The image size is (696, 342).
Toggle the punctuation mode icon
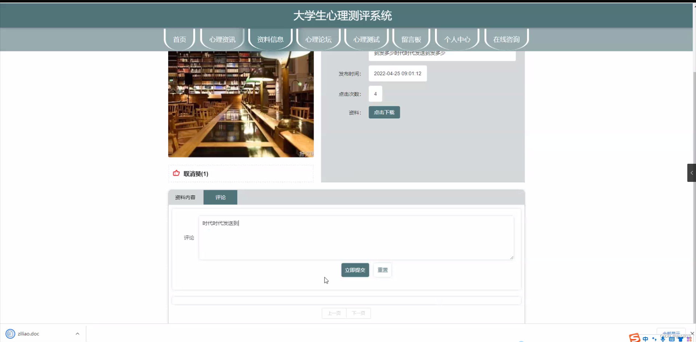coord(654,339)
